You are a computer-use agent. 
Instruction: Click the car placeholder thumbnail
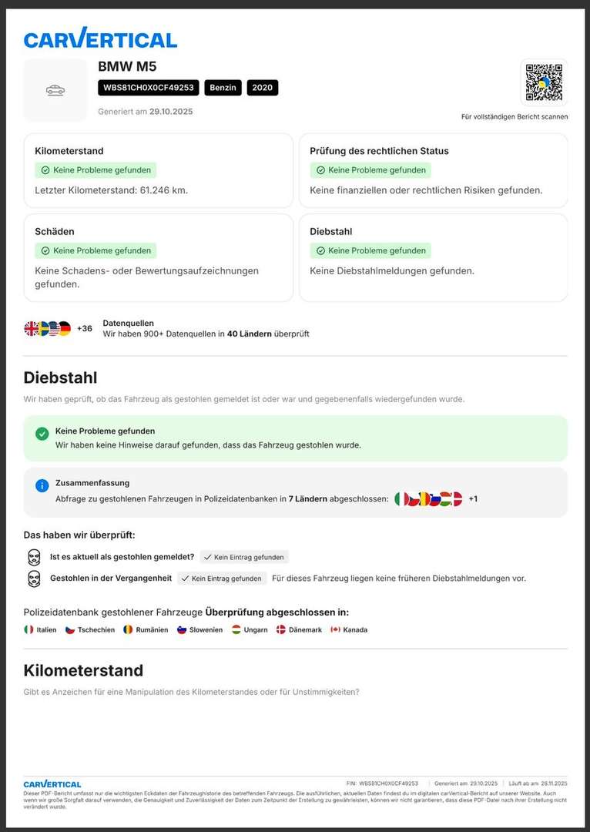(x=55, y=90)
